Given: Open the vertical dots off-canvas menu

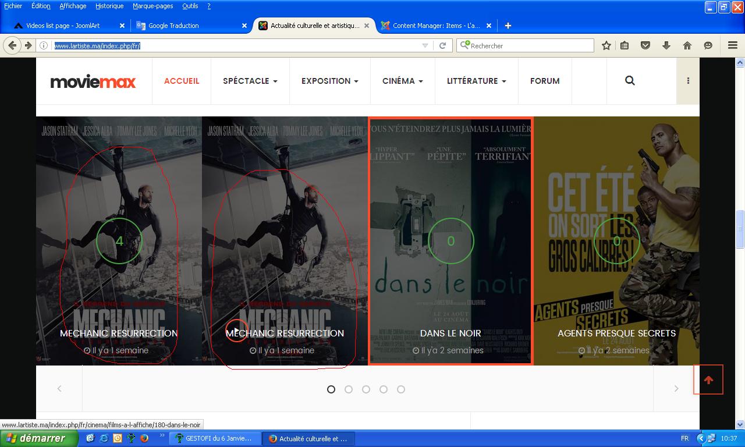Looking at the screenshot, I should click(688, 81).
